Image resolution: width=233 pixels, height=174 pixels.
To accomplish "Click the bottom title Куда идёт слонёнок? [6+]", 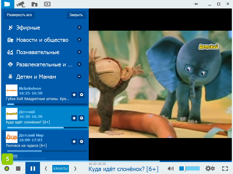I will [x=124, y=169].
